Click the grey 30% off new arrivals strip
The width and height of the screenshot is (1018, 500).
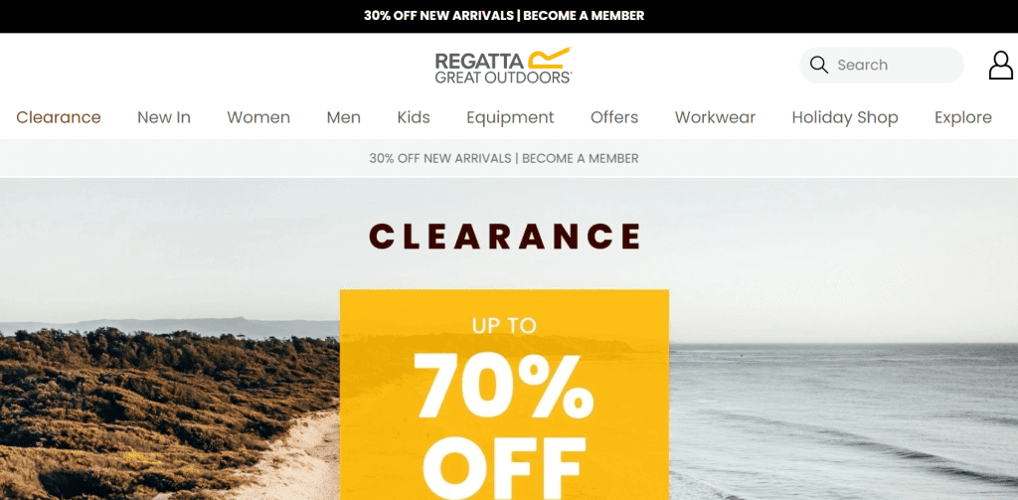coord(504,158)
